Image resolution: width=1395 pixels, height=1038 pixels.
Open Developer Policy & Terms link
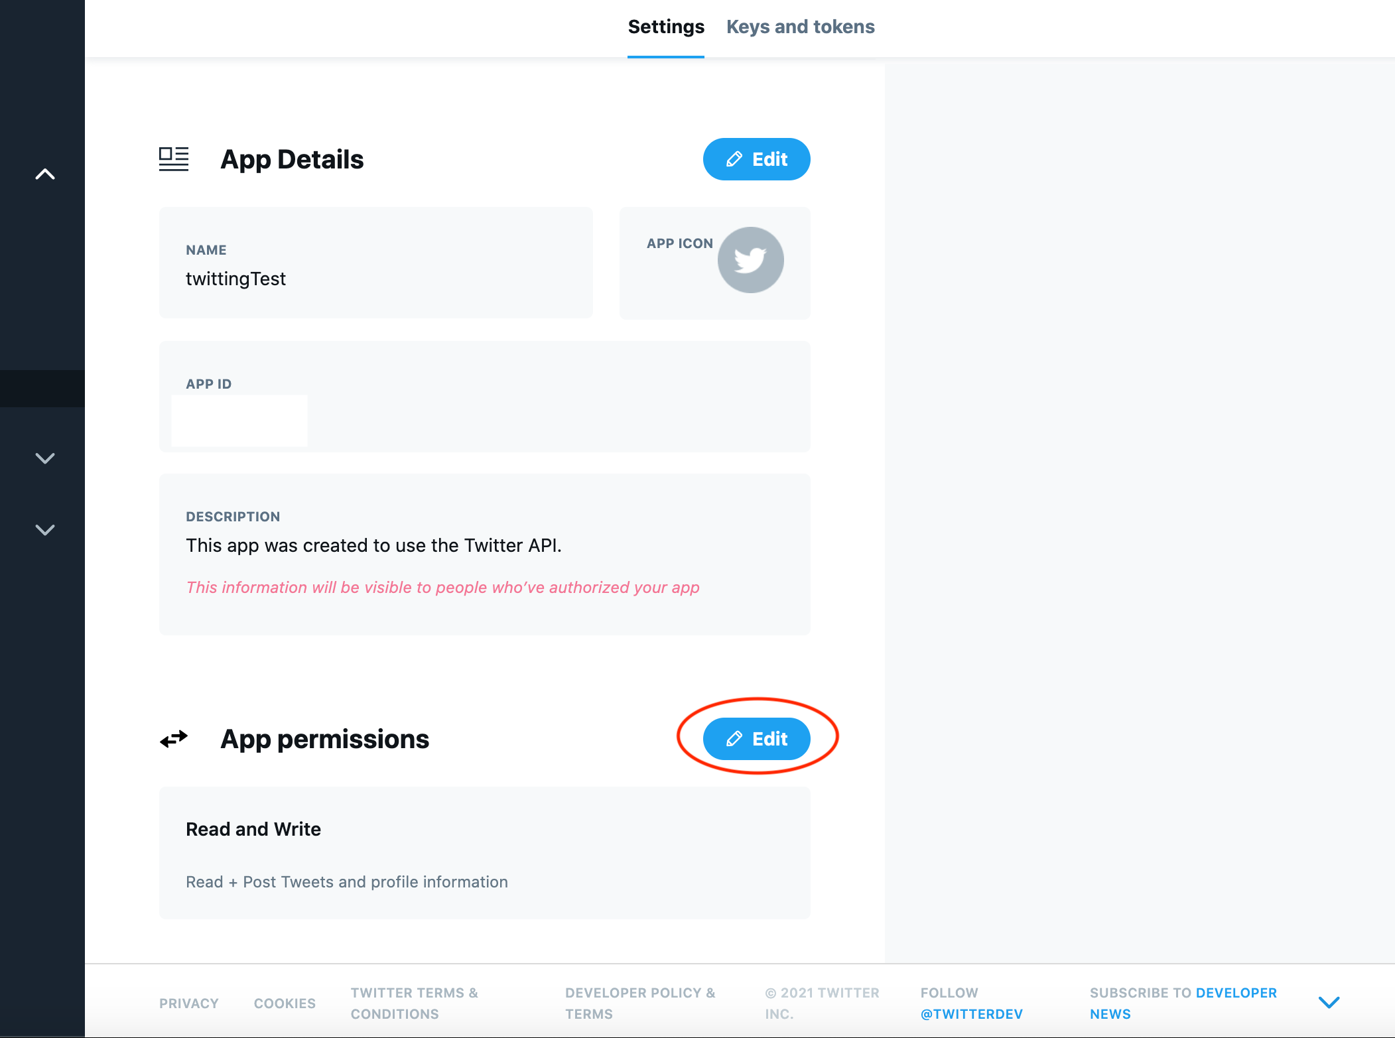639,1003
